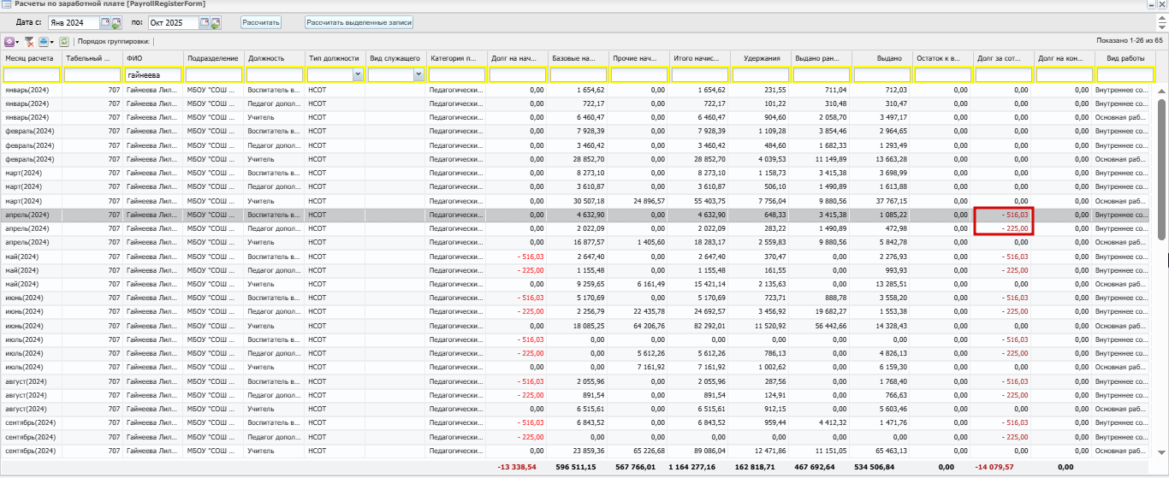Image resolution: width=1169 pixels, height=478 pixels.
Task: Expand the 'Вид служащего' filter dropdown
Action: (418, 75)
